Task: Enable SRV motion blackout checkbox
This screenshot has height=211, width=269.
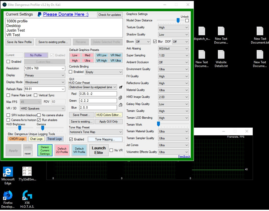Action: 8,115
